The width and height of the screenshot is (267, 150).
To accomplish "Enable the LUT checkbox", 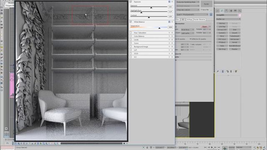I will coord(131,50).
